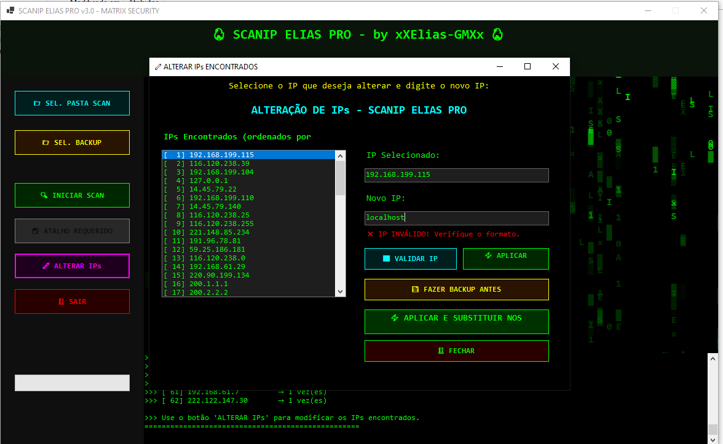Select list row 59.25.186.181
723x444 pixels.
[248, 249]
